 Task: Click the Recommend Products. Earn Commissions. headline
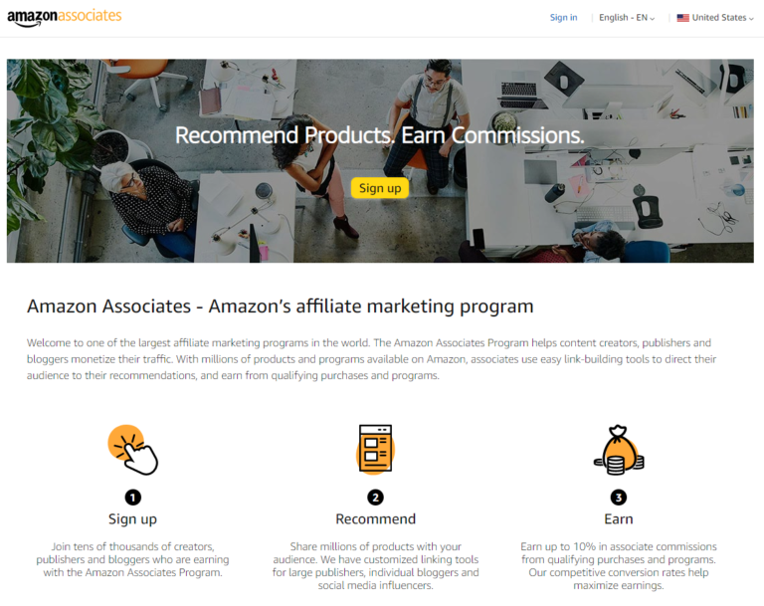point(380,135)
